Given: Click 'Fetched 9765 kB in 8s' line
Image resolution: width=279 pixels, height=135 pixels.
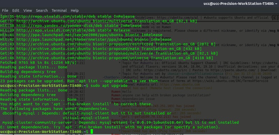Looking at the screenshot, I should click(x=38, y=62).
